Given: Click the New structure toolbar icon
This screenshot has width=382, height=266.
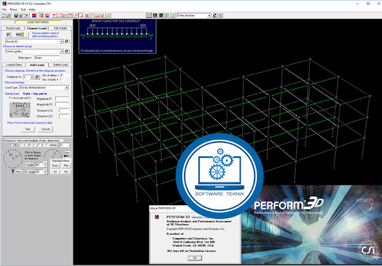Looking at the screenshot, I should click(x=4, y=16).
